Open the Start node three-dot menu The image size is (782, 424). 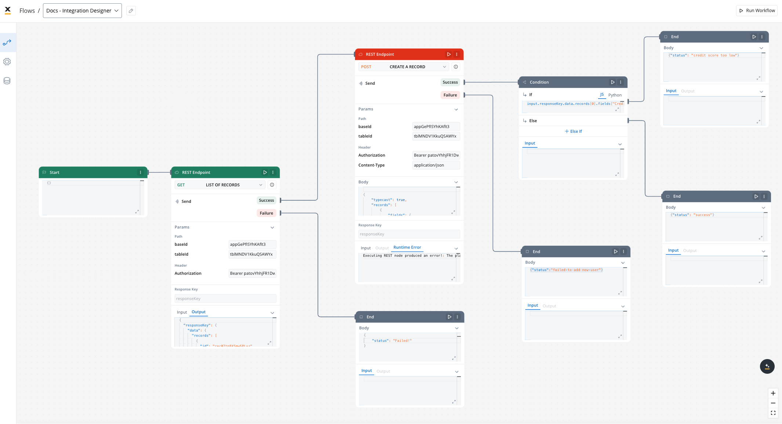[140, 172]
